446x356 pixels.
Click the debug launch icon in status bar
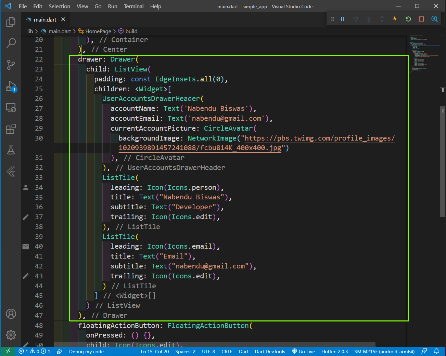point(60,351)
